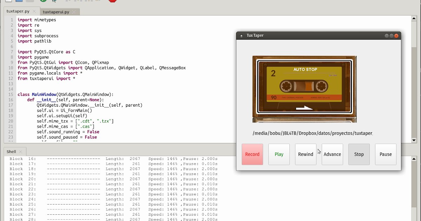Start the debugger with the debug icon
Viewport: 421px width, 221px height.
(x=54, y=1)
